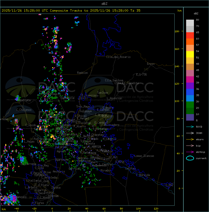The height and width of the screenshot is (212, 209).
Task: Click the 'S_MARTIN' map label
Action: pos(95,147)
